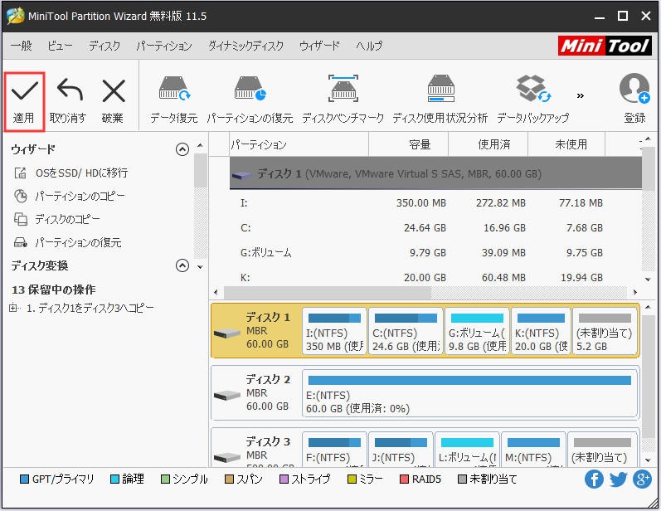Click RAID5 red legend swatch

click(404, 479)
